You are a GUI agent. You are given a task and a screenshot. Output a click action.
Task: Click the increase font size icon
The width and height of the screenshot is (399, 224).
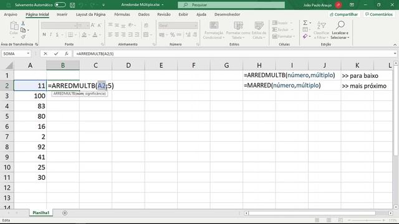click(x=93, y=25)
